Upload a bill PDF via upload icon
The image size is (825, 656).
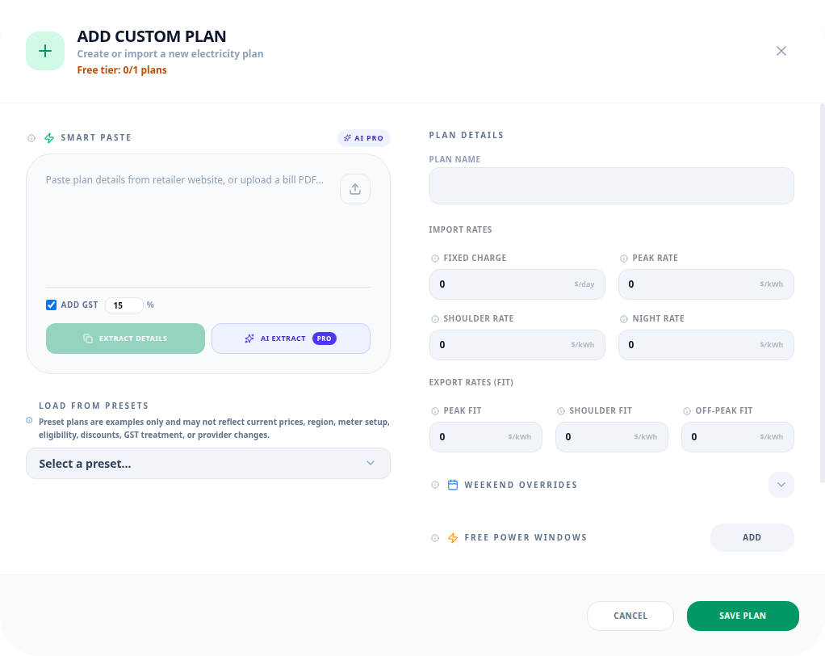click(x=355, y=189)
